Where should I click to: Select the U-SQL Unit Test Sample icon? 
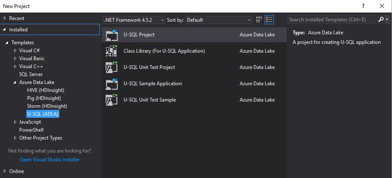[111, 99]
